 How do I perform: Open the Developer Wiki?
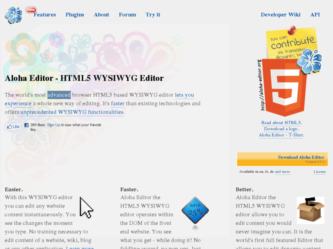pyautogui.click(x=280, y=15)
